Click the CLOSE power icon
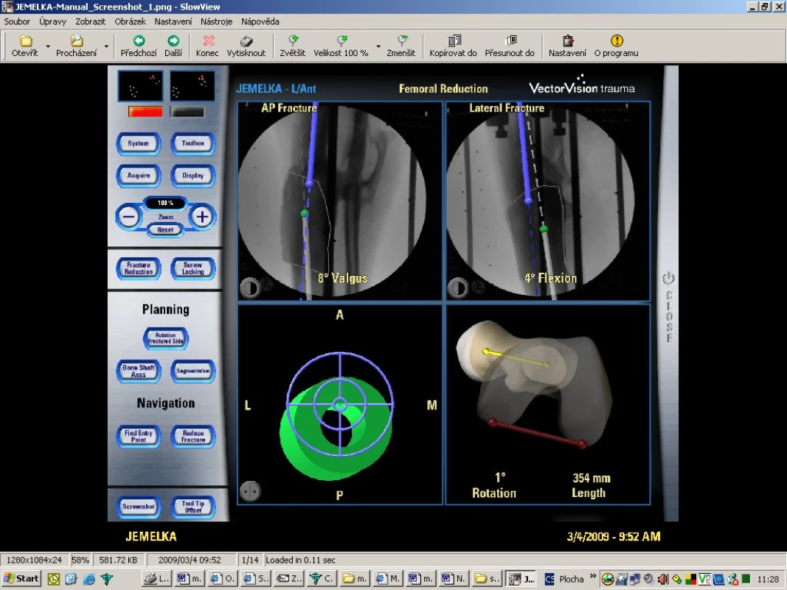 point(669,278)
